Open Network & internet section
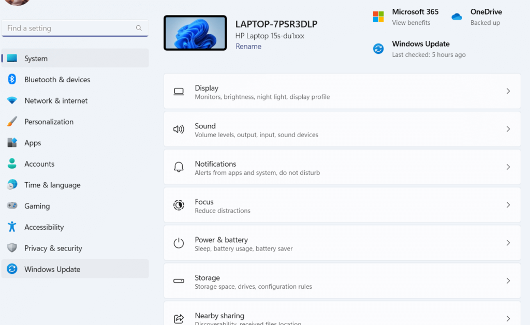Image resolution: width=530 pixels, height=325 pixels. pos(75,100)
